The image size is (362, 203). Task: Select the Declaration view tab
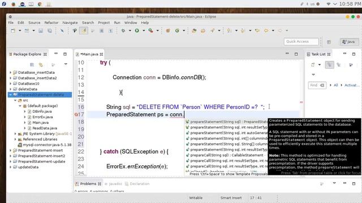137,184
